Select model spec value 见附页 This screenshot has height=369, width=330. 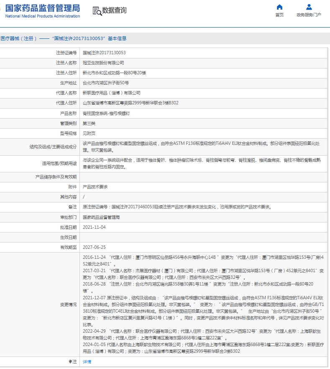89,134
